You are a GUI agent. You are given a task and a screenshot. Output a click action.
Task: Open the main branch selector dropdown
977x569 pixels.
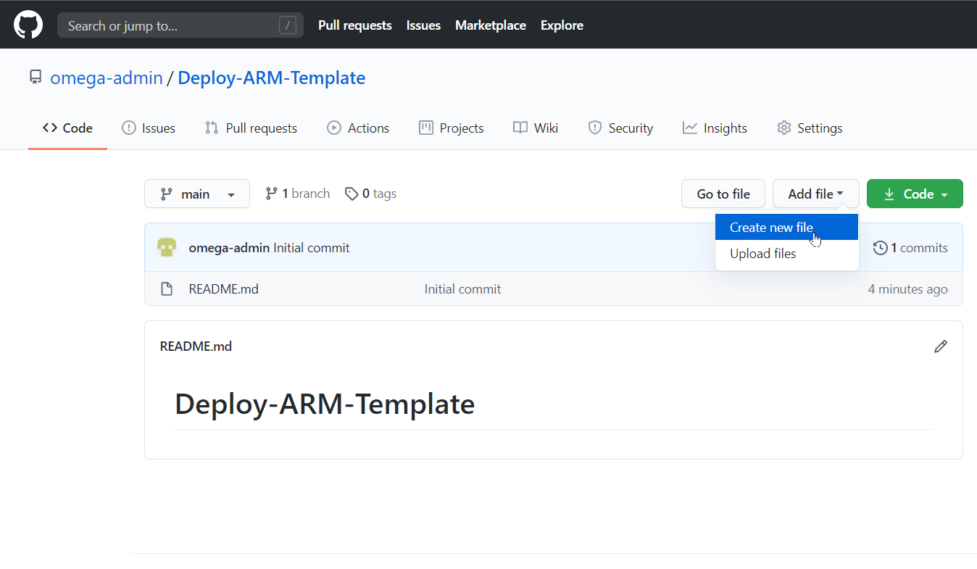pos(197,194)
